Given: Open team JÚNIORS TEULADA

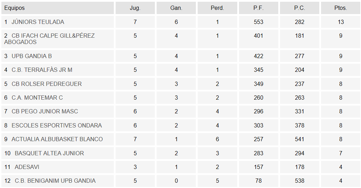Looking at the screenshot, I should [38, 22].
